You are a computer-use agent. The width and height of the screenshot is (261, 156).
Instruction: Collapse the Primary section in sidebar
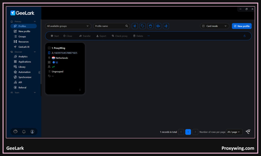point(35,22)
